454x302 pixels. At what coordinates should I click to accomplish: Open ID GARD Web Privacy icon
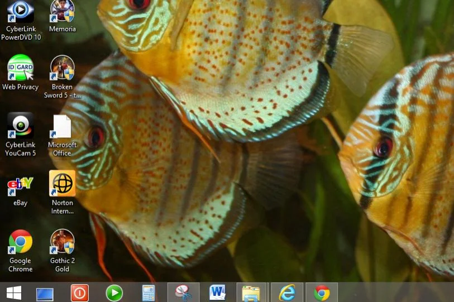pos(21,68)
